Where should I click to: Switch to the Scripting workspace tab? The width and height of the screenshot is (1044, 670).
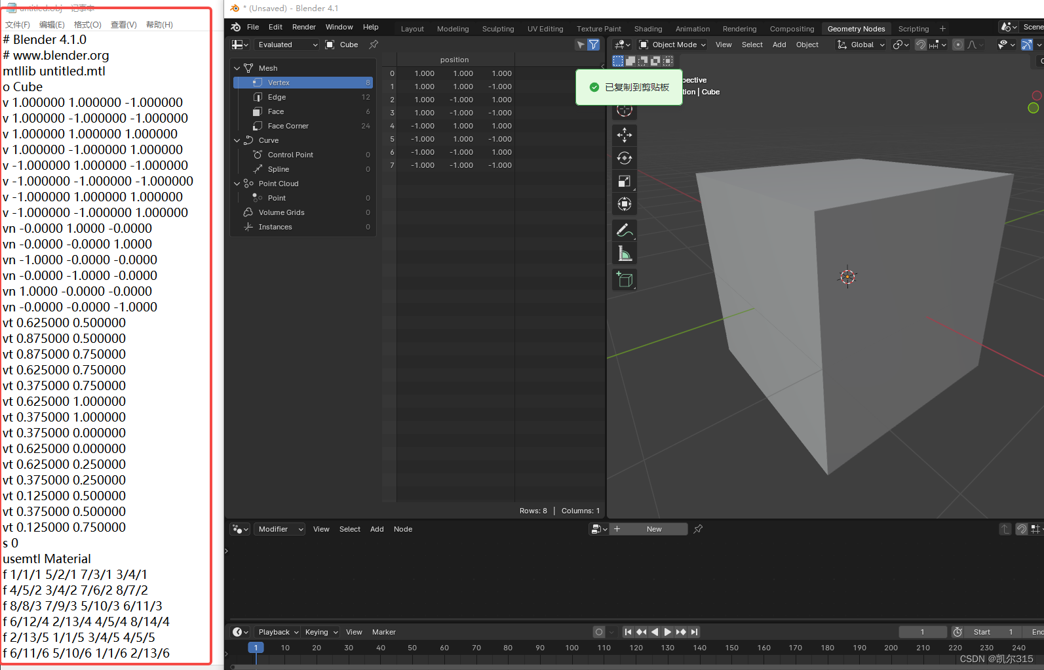click(914, 29)
